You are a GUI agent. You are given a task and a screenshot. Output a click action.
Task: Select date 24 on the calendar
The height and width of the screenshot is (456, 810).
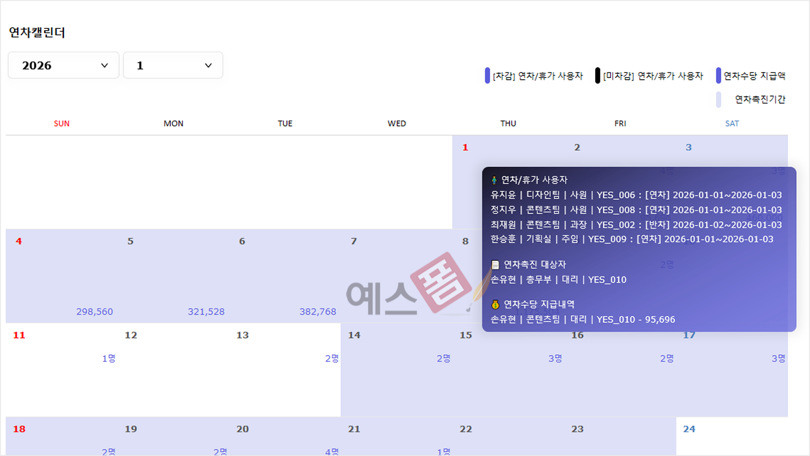[x=689, y=429]
